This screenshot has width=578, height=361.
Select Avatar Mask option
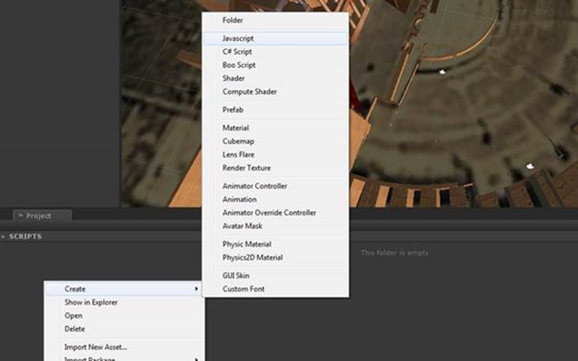point(242,226)
